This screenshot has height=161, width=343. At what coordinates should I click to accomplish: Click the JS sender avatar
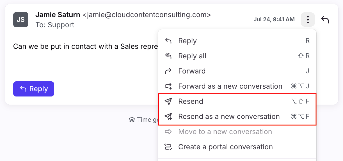tap(21, 20)
